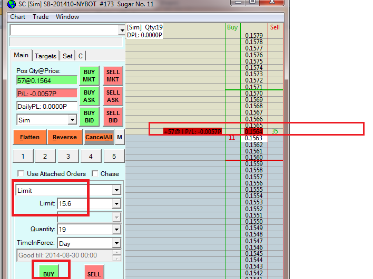This screenshot has width=373, height=279.
Task: Click price level 0.1555 in ladder
Action: coord(254,190)
